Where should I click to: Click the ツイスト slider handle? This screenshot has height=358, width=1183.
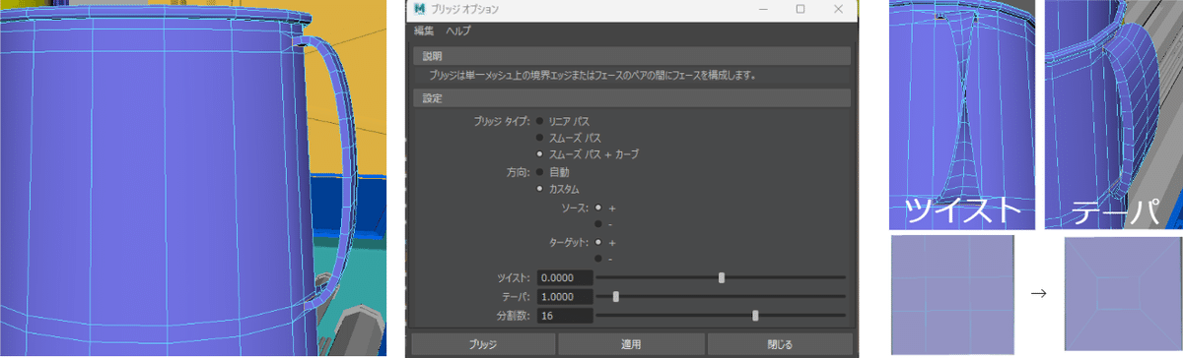722,278
